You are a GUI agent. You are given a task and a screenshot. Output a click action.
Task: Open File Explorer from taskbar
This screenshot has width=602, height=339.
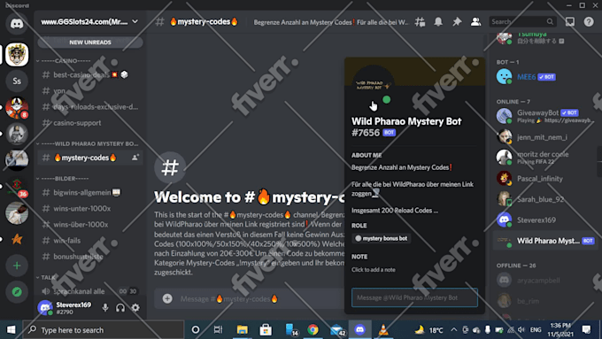pos(243,330)
